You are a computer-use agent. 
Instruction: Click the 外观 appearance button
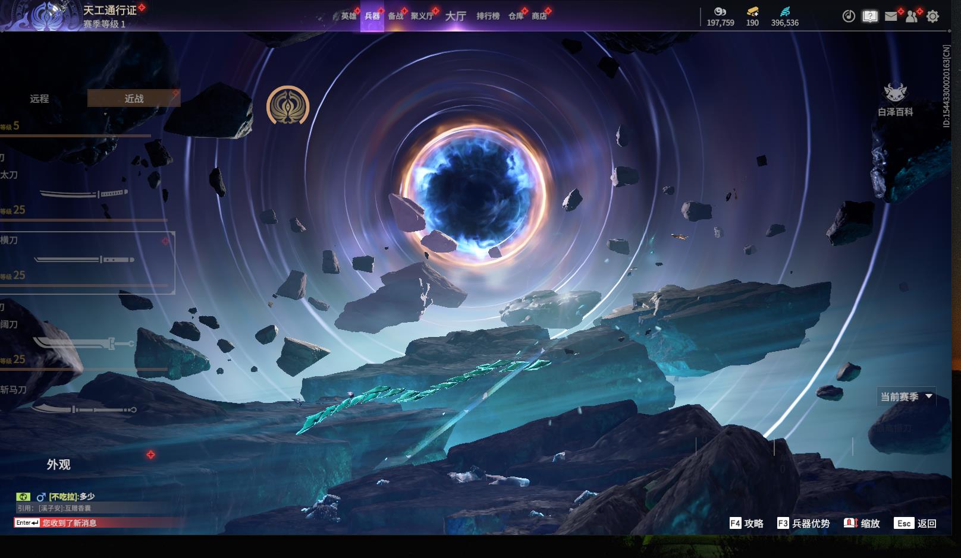tap(58, 465)
